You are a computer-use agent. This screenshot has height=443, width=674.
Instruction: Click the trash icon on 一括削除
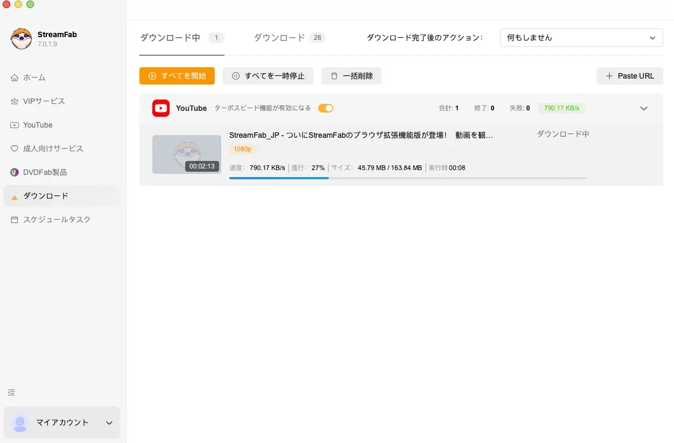pyautogui.click(x=334, y=76)
